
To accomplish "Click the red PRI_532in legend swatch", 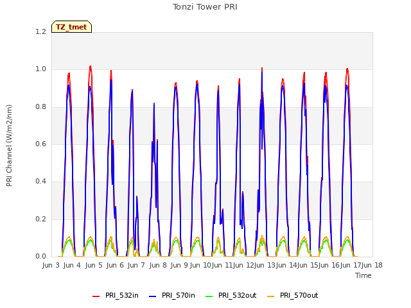I will 96,296.
